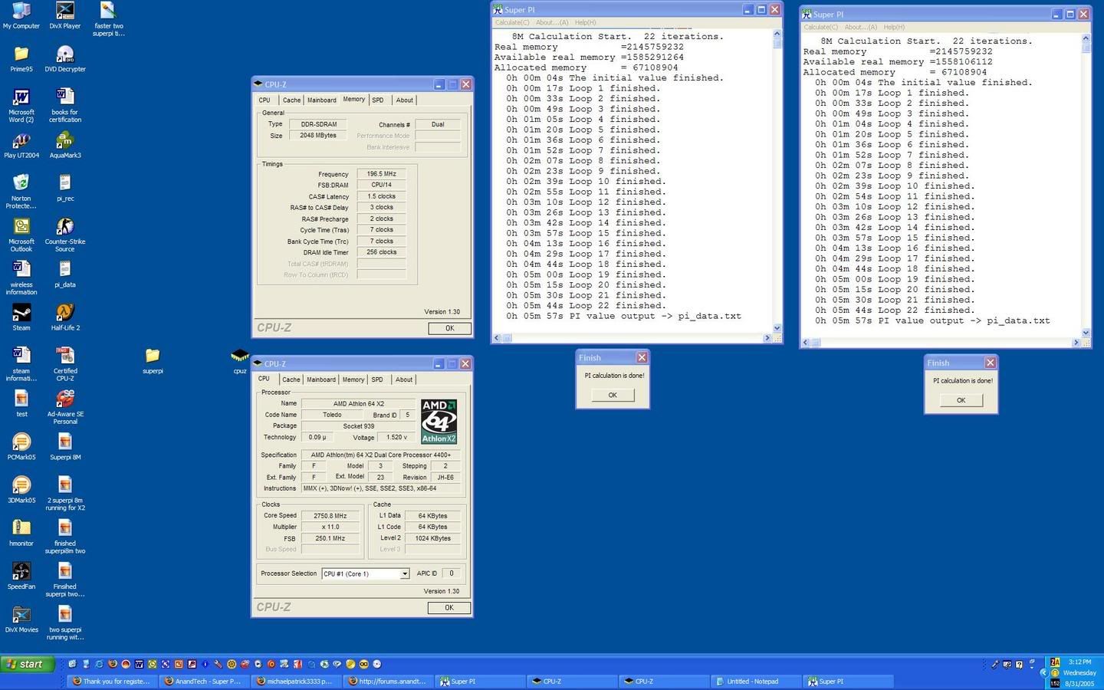
Task: Launch Microsoft Outlook desktop icon
Action: 21,235
